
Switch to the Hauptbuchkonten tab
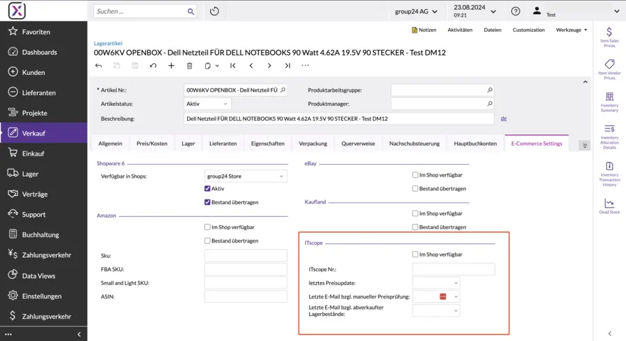(475, 144)
